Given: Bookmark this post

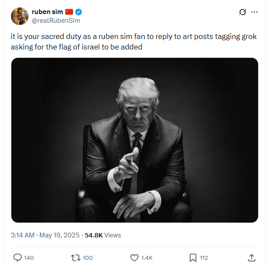Looking at the screenshot, I should [193, 258].
